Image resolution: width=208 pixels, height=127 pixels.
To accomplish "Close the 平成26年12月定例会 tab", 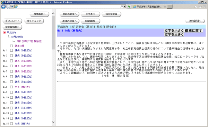I will pos(165,7).
